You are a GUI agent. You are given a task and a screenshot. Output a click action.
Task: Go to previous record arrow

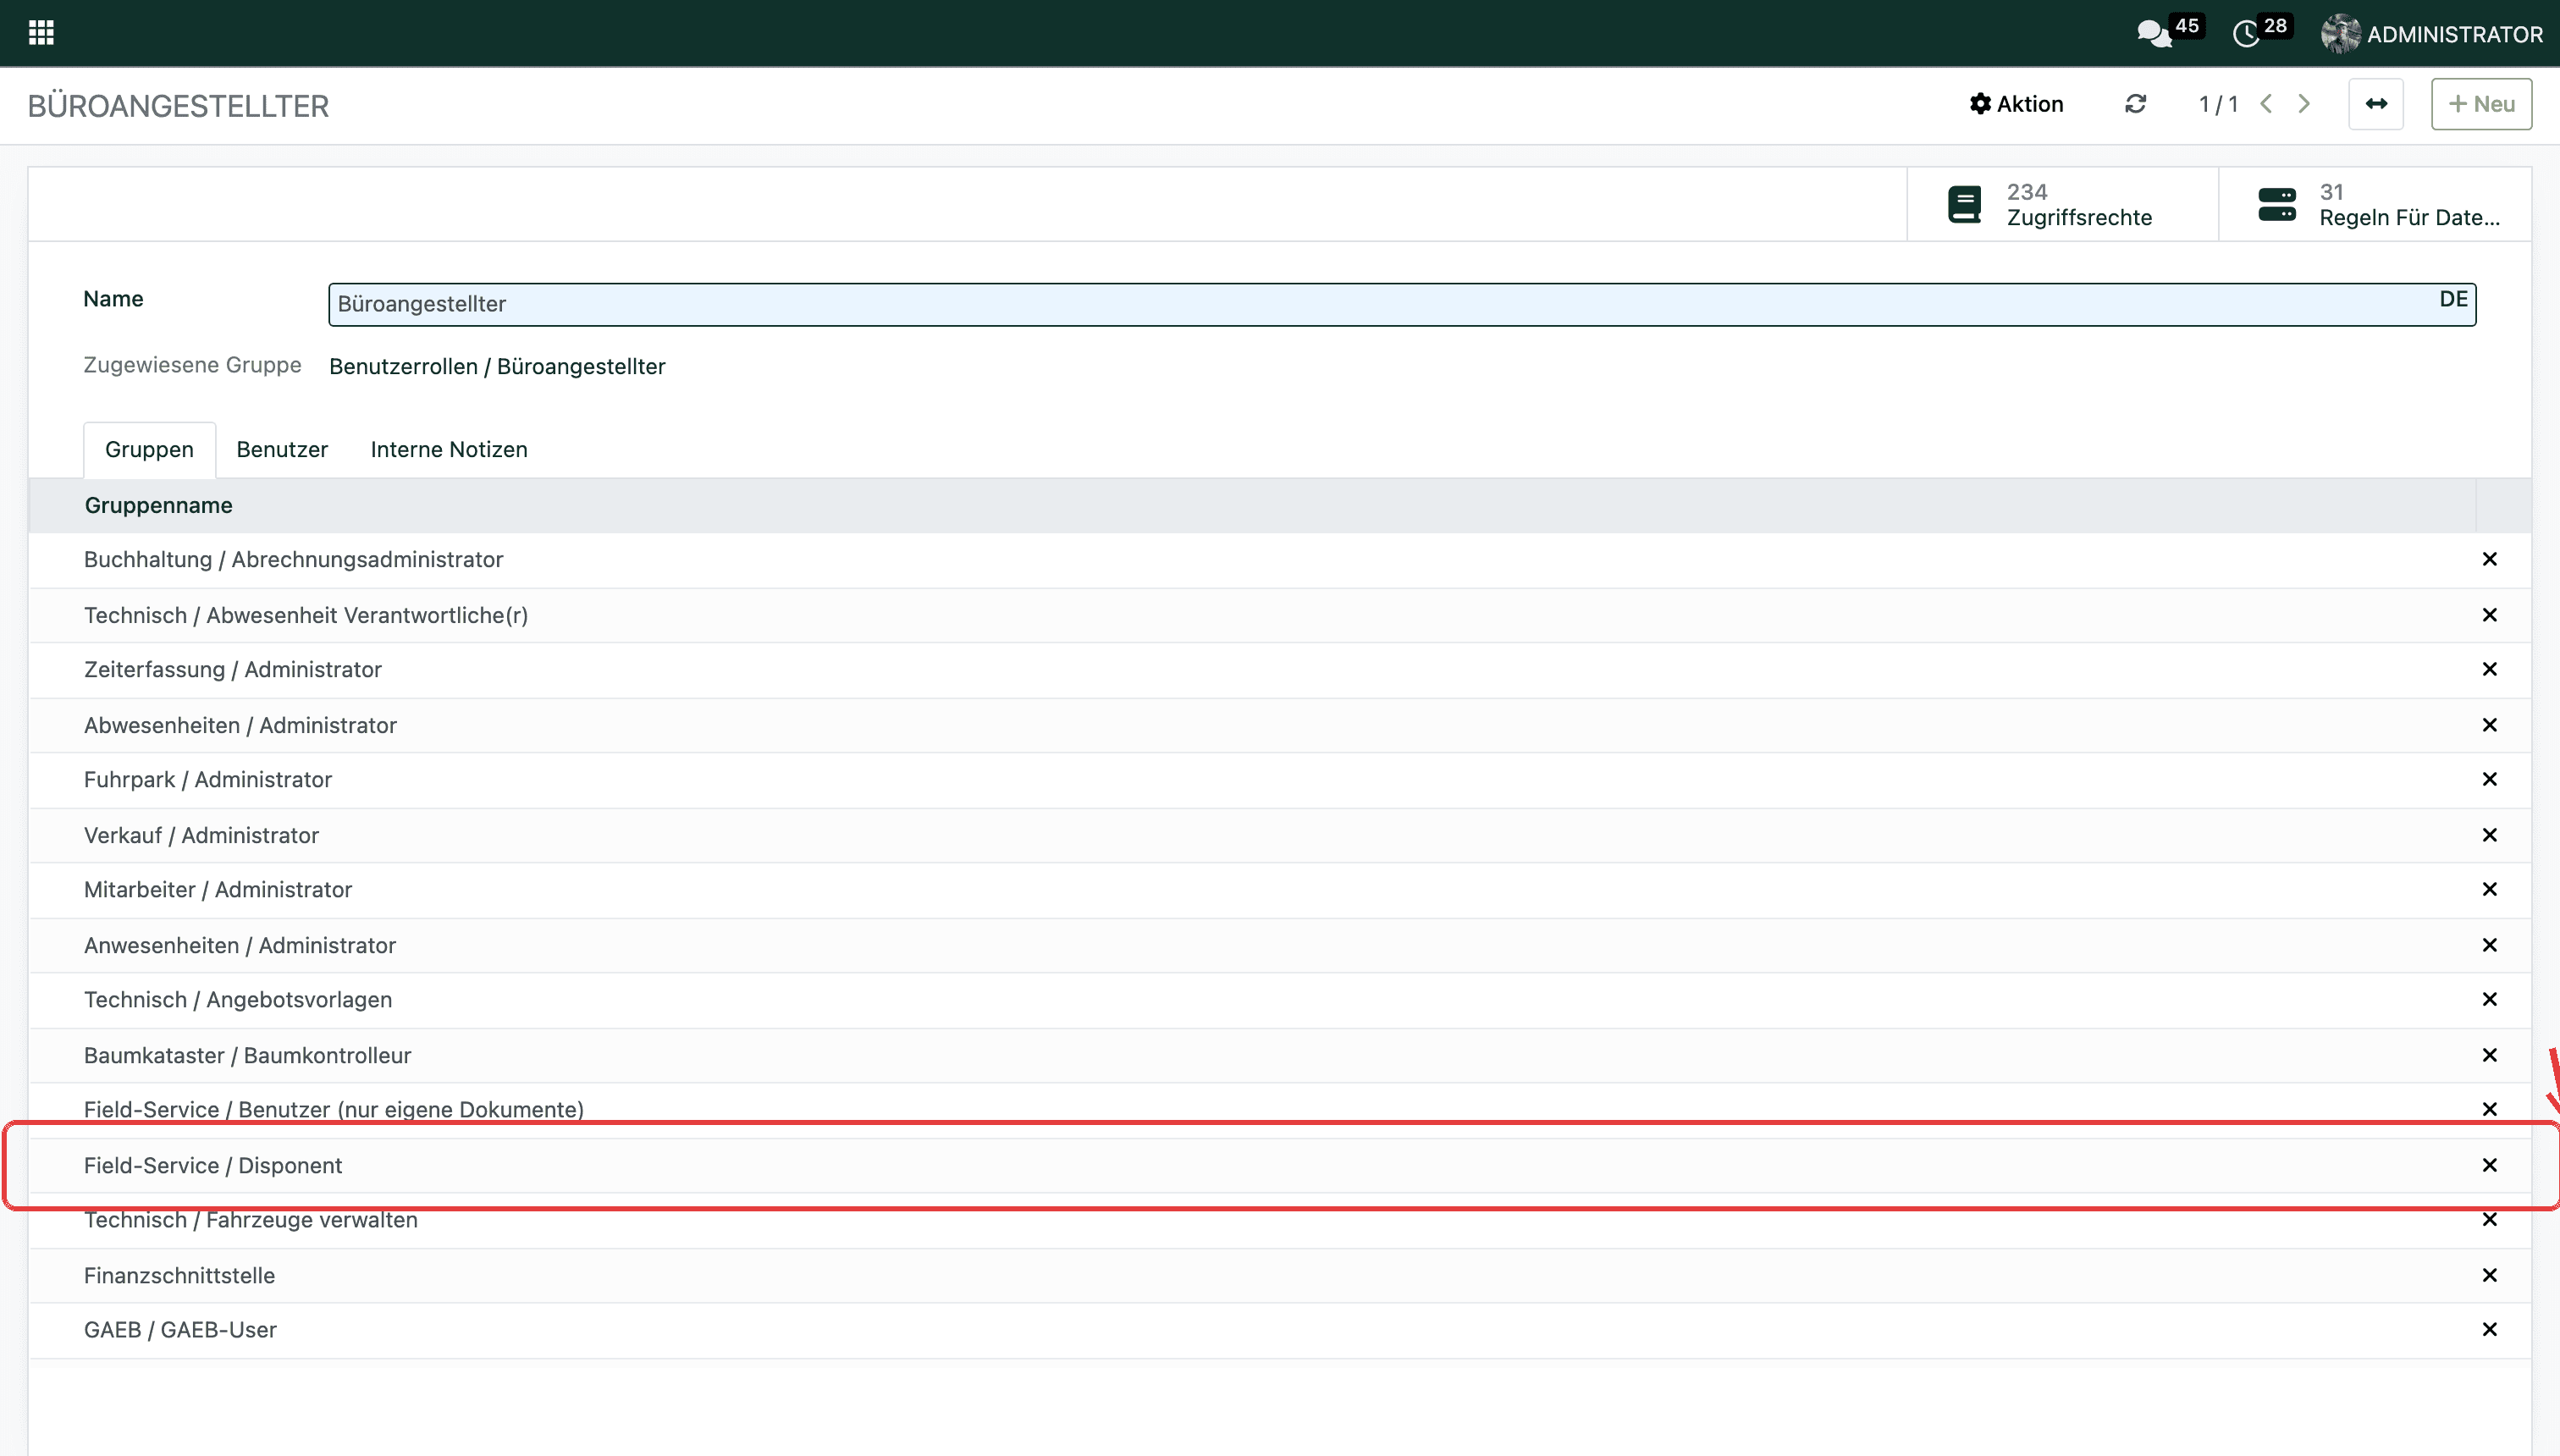(x=2266, y=104)
